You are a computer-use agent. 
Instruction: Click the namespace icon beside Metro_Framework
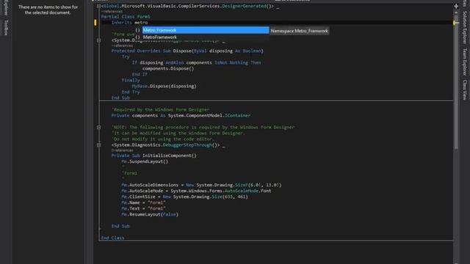coord(137,30)
